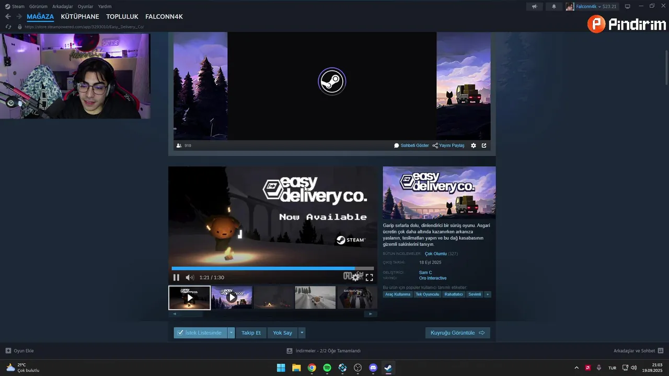
Task: Open Windows Start menu
Action: click(x=281, y=368)
